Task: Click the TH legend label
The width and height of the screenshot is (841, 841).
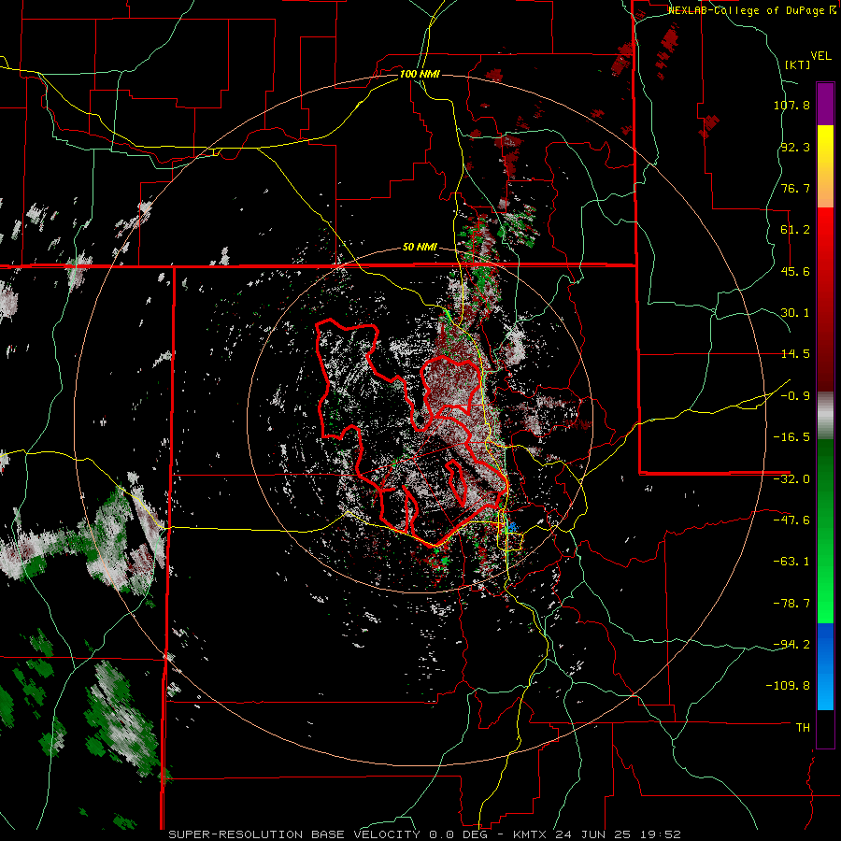Action: click(x=803, y=728)
